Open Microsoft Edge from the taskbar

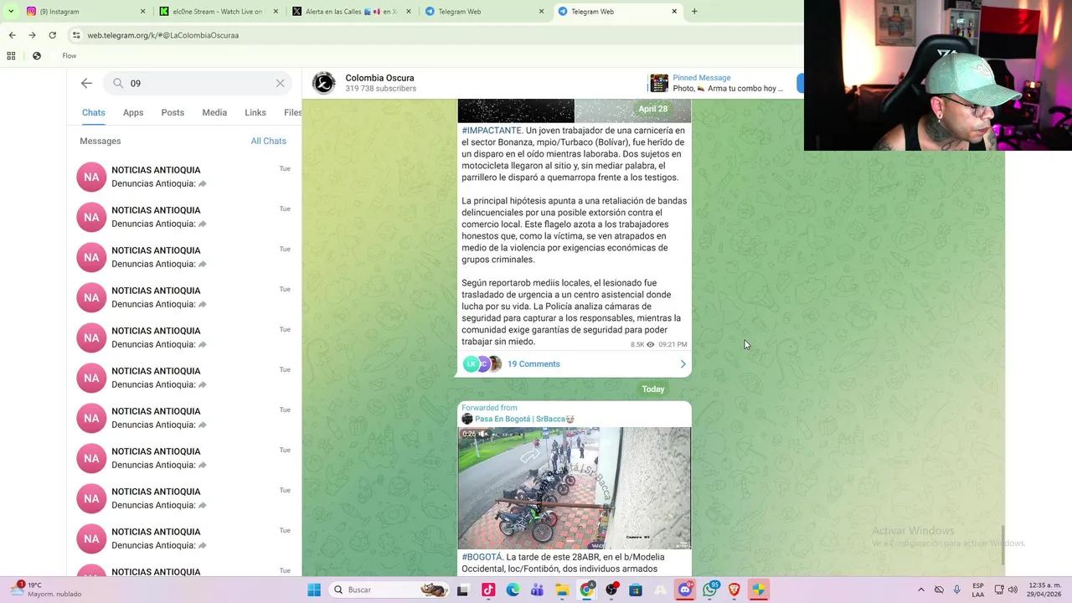coord(513,590)
